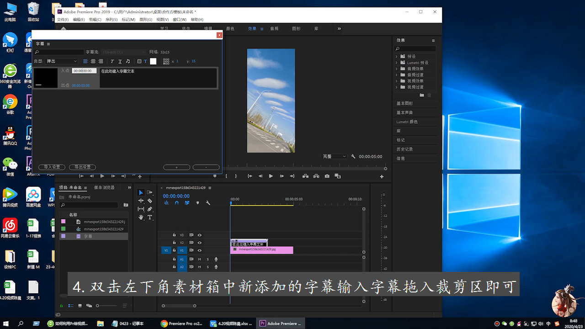Toggle V1 track output eye
This screenshot has width=585, height=329.
(200, 250)
